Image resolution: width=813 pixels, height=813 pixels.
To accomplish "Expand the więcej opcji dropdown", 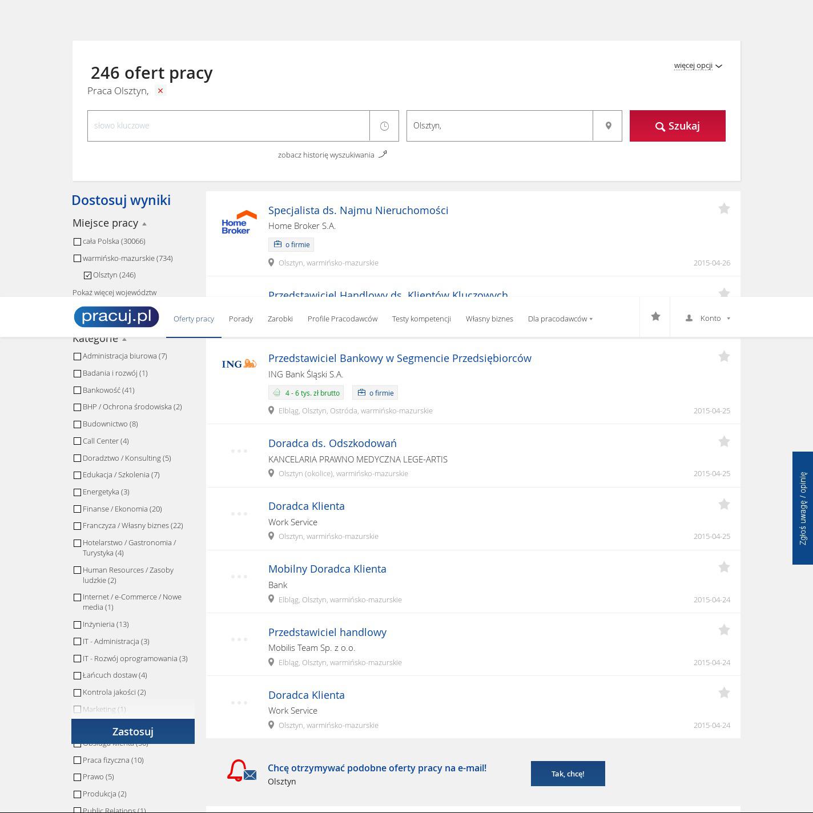I will pyautogui.click(x=698, y=66).
